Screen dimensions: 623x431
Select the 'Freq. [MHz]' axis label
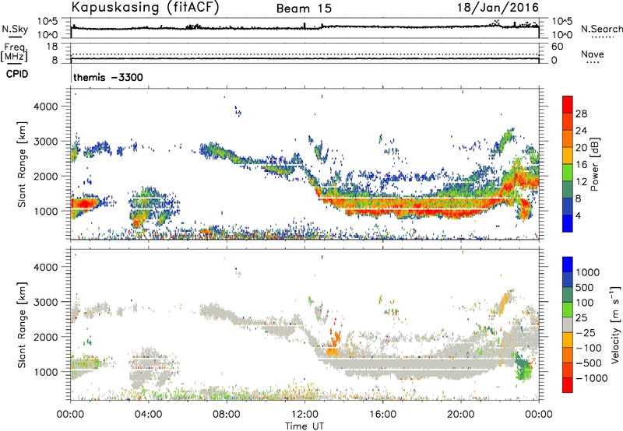[x=15, y=53]
